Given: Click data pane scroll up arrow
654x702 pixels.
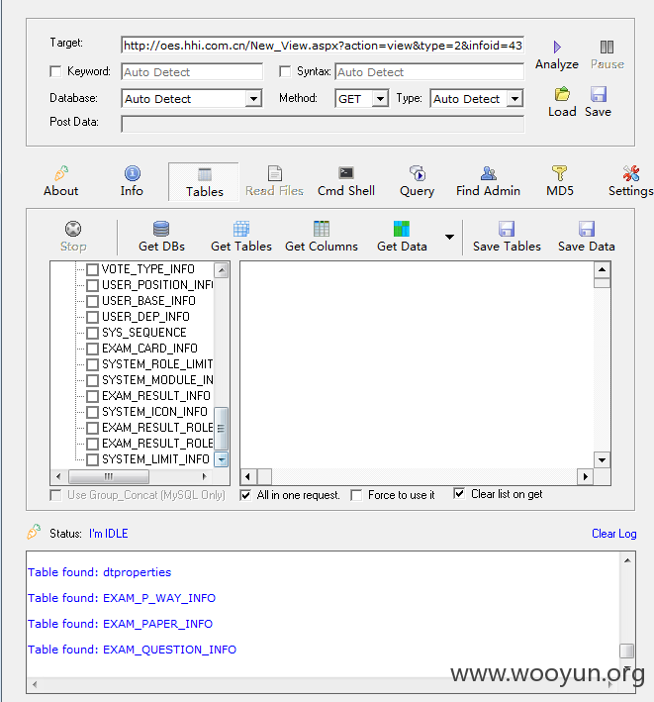Looking at the screenshot, I should coord(603,269).
